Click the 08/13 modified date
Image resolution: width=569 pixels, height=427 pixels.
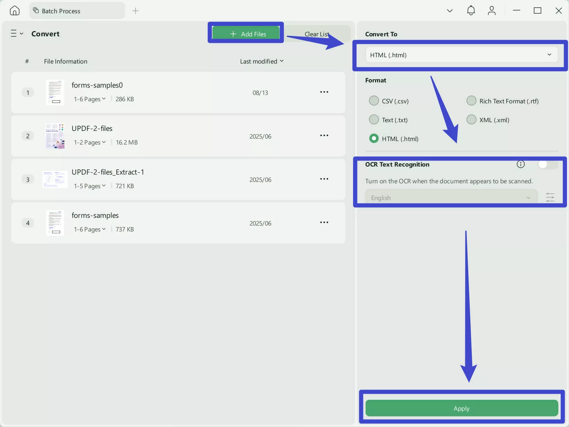coord(260,93)
